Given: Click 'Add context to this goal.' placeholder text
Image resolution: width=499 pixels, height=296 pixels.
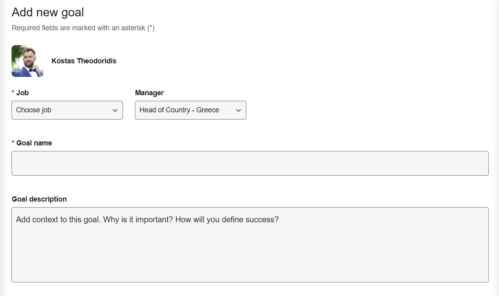Looking at the screenshot, I should [x=58, y=220].
